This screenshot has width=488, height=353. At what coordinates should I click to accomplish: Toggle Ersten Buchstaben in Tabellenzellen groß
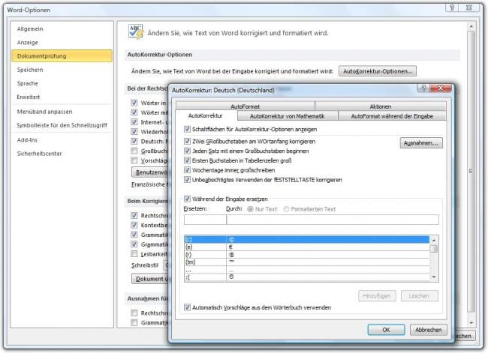point(187,160)
